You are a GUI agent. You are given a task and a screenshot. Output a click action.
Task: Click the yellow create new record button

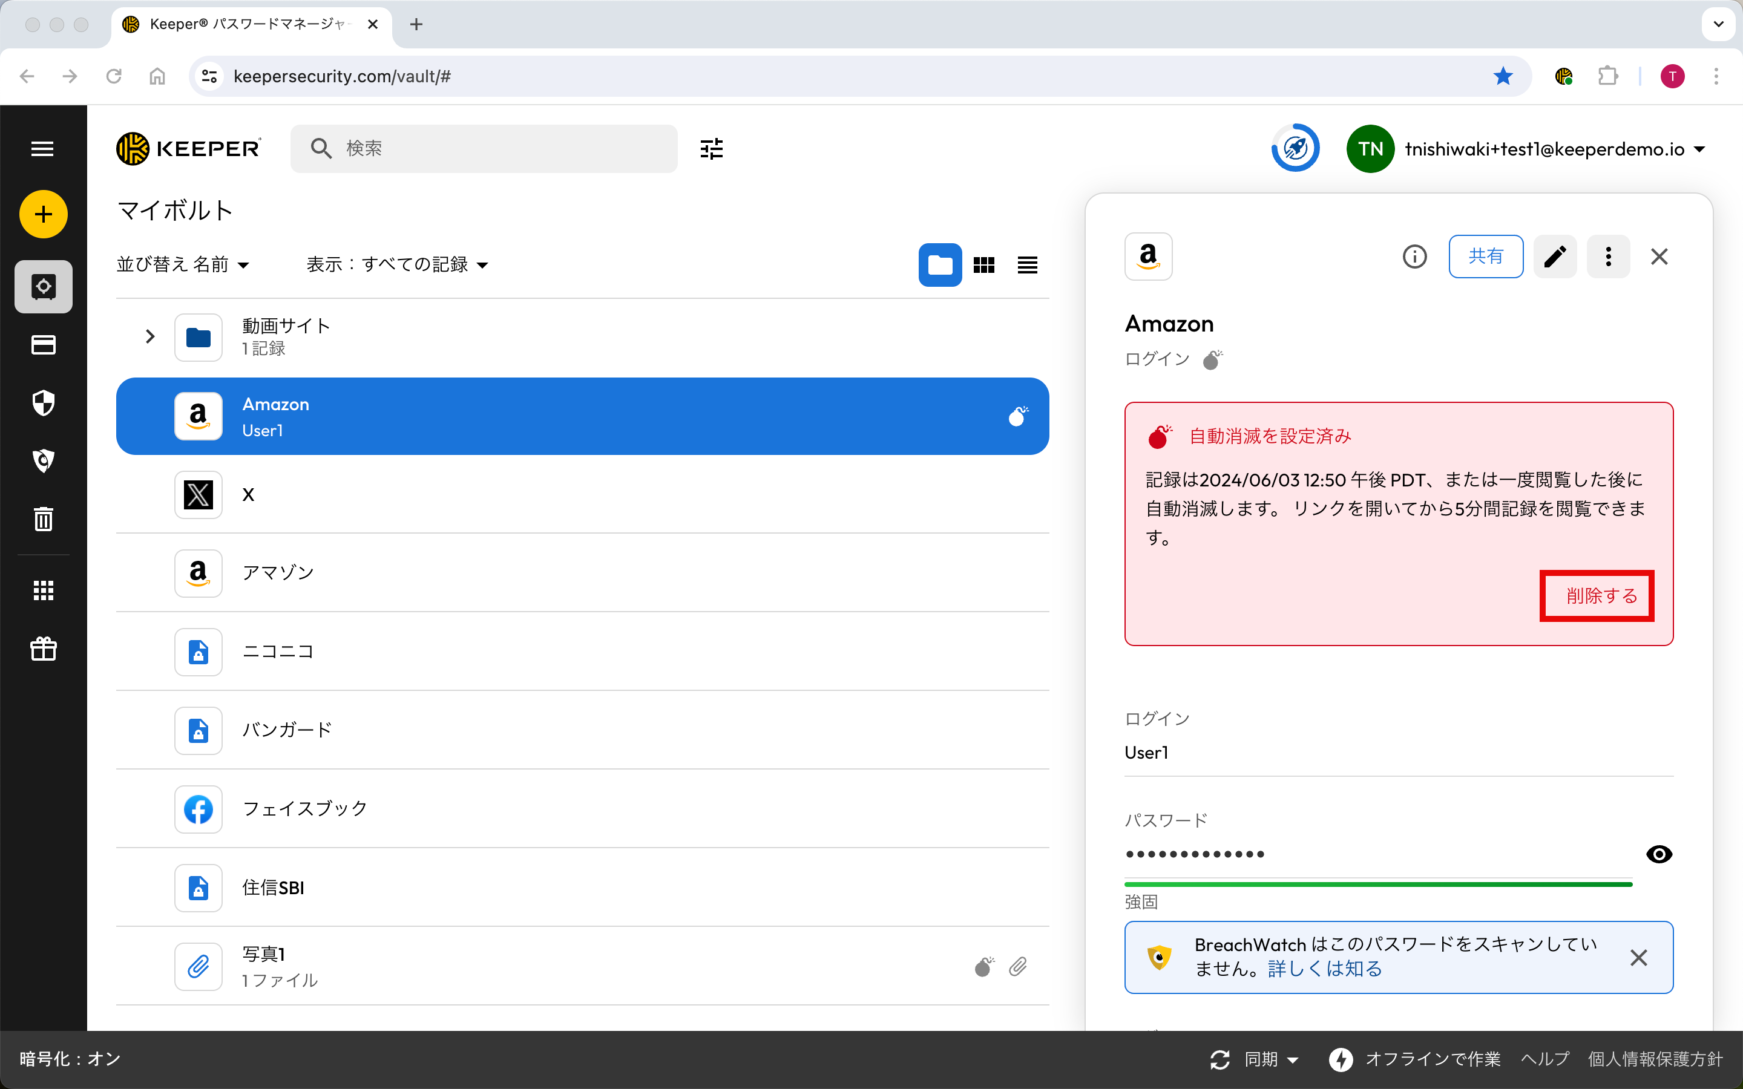[x=43, y=214]
